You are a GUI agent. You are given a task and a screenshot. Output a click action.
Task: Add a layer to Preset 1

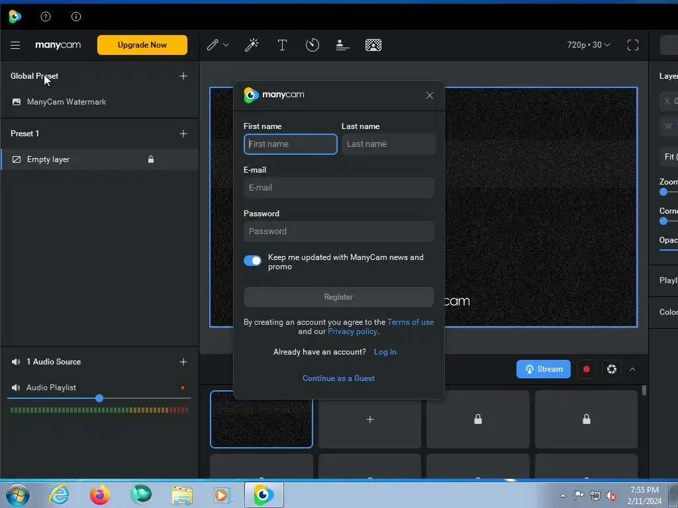tap(183, 134)
